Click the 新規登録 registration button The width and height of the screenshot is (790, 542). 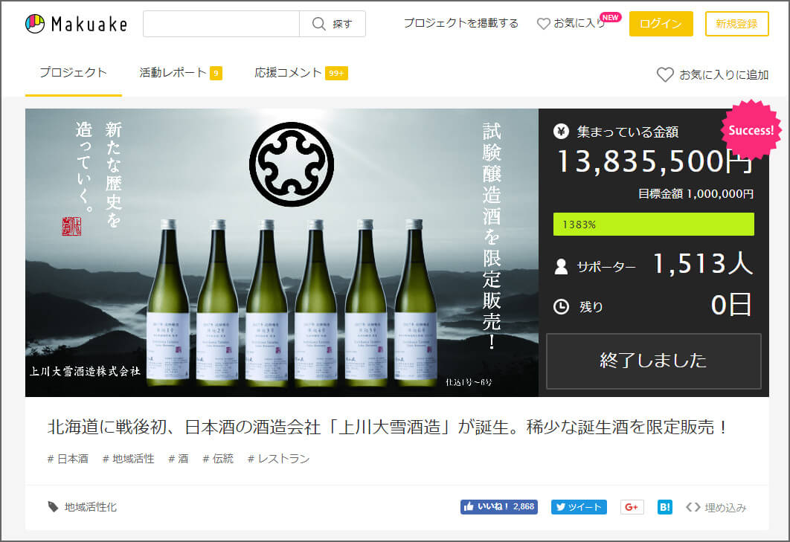736,23
